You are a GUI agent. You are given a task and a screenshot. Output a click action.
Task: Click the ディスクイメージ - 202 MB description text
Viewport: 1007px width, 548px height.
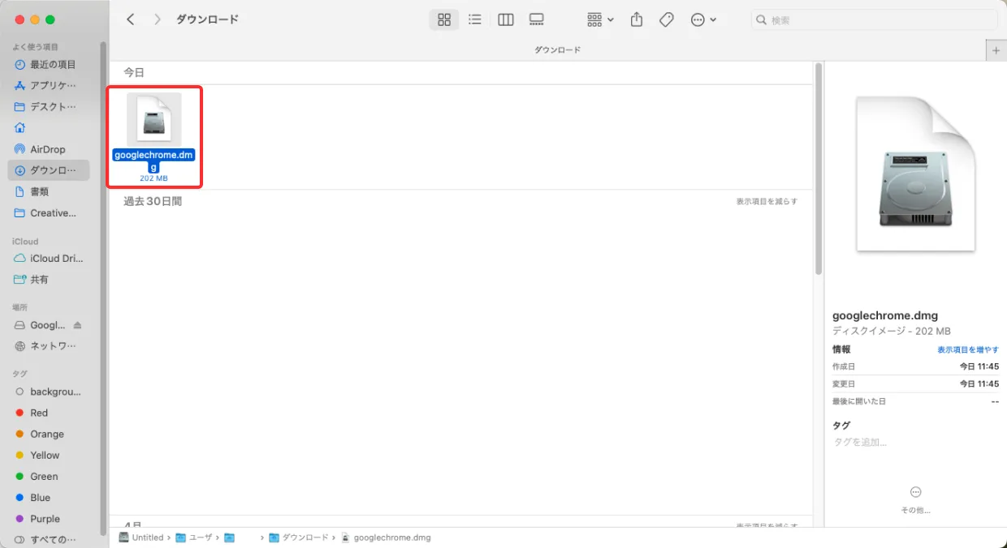pos(892,332)
